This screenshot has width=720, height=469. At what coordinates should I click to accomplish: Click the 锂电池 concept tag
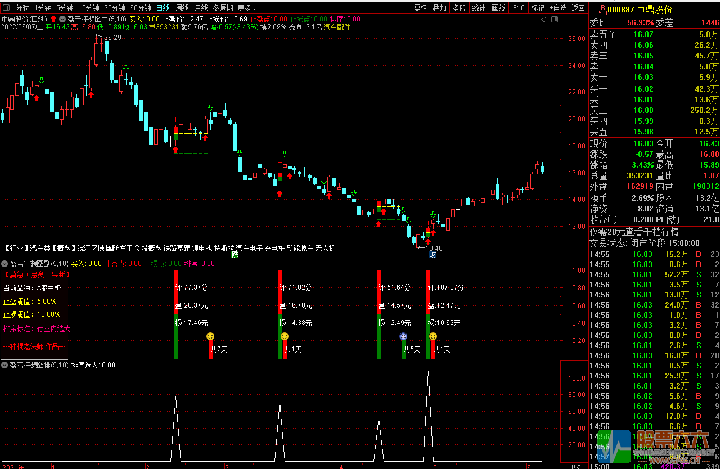202,248
